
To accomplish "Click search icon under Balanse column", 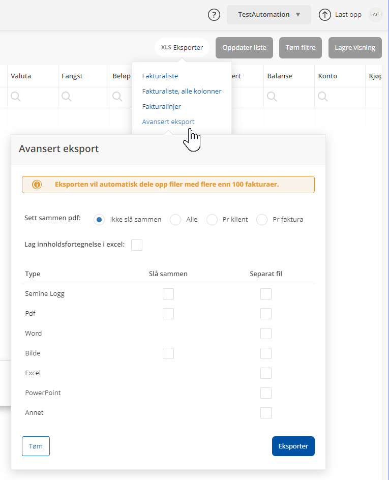I will click(x=272, y=97).
